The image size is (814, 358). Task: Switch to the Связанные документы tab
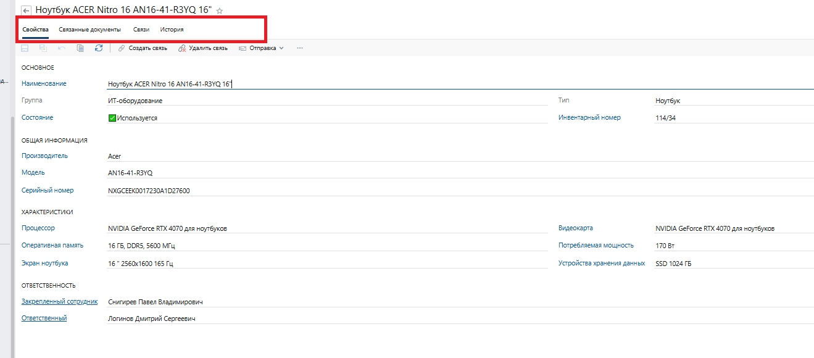pos(90,30)
